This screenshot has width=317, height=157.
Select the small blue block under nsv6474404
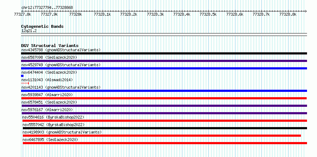[22, 76]
